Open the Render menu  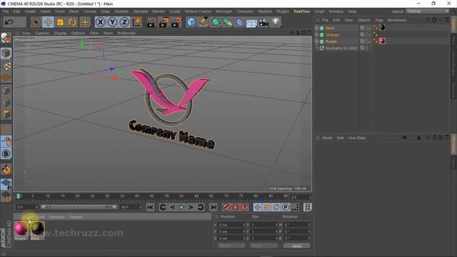tap(159, 11)
